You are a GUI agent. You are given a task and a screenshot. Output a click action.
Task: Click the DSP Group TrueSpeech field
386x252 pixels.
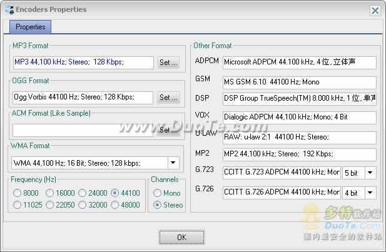(x=299, y=99)
